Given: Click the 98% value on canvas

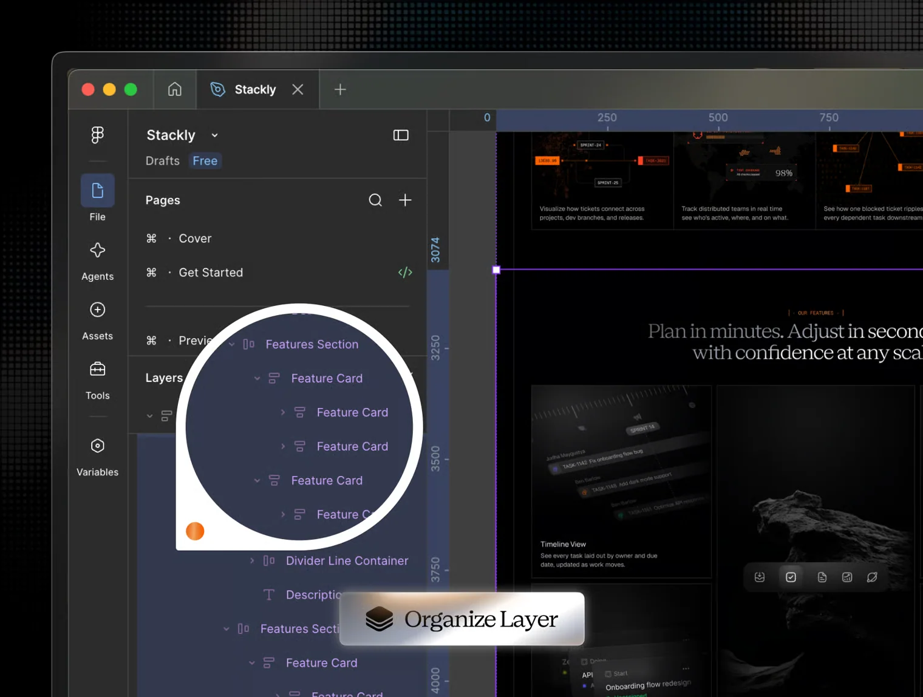Looking at the screenshot, I should pyautogui.click(x=784, y=174).
